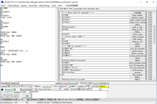Switch to the stm32/GD32 ISP tab

80,9
